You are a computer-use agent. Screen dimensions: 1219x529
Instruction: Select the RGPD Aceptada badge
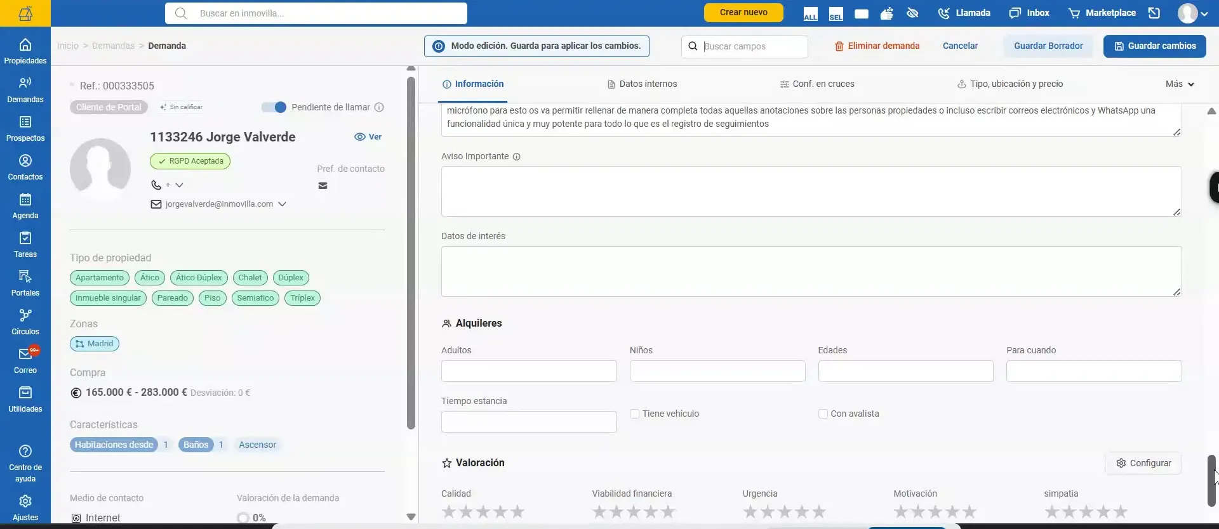[x=190, y=161]
